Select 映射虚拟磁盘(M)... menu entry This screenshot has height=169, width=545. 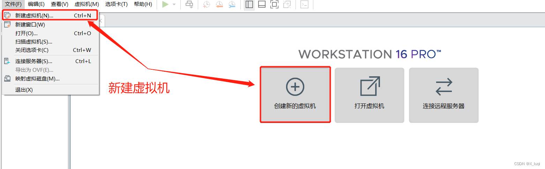[51, 78]
